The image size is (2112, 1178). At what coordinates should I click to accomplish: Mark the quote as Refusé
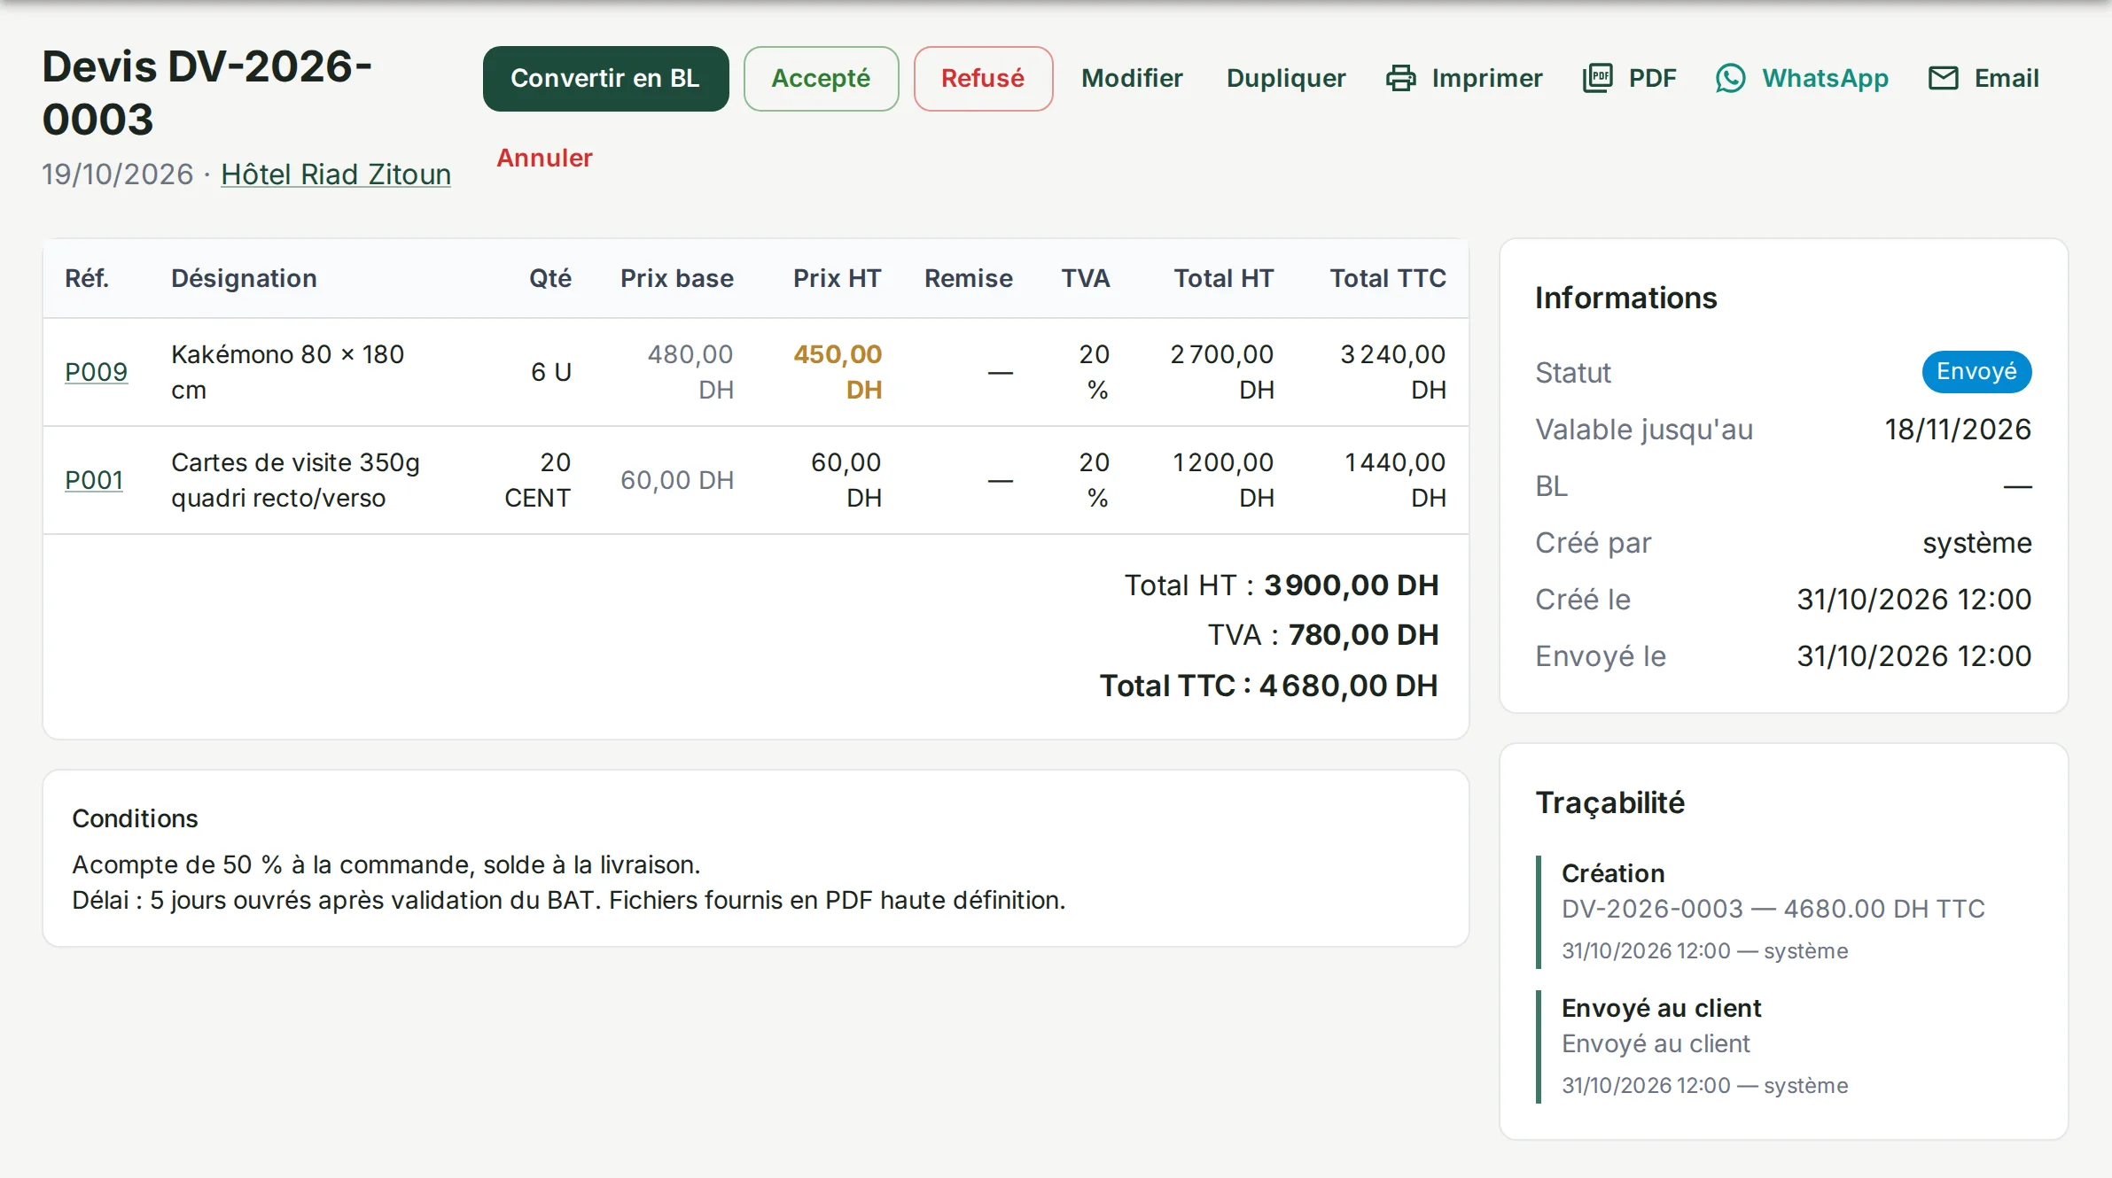click(983, 78)
